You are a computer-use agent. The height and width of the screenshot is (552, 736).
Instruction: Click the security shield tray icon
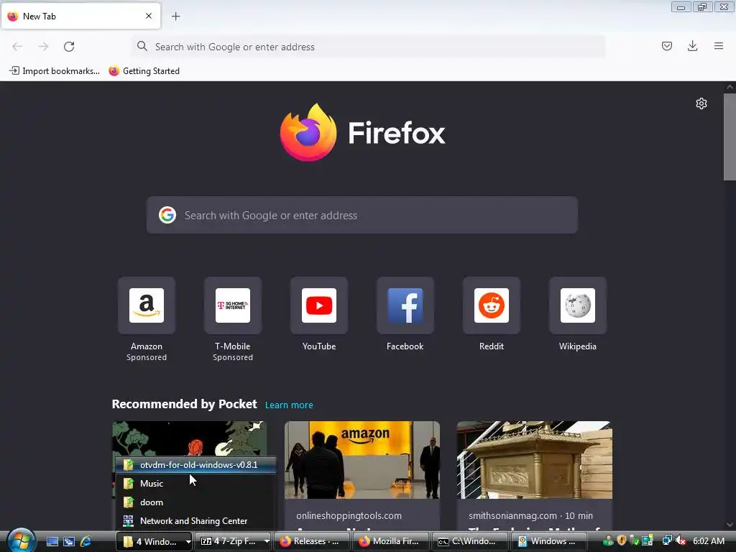[x=622, y=541]
